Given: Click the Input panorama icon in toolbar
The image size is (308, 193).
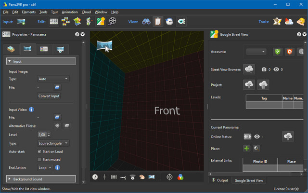Looking at the screenshot, I should coord(21,21).
